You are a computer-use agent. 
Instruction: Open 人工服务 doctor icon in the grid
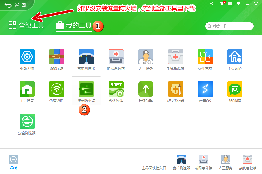pyautogui.click(x=146, y=57)
